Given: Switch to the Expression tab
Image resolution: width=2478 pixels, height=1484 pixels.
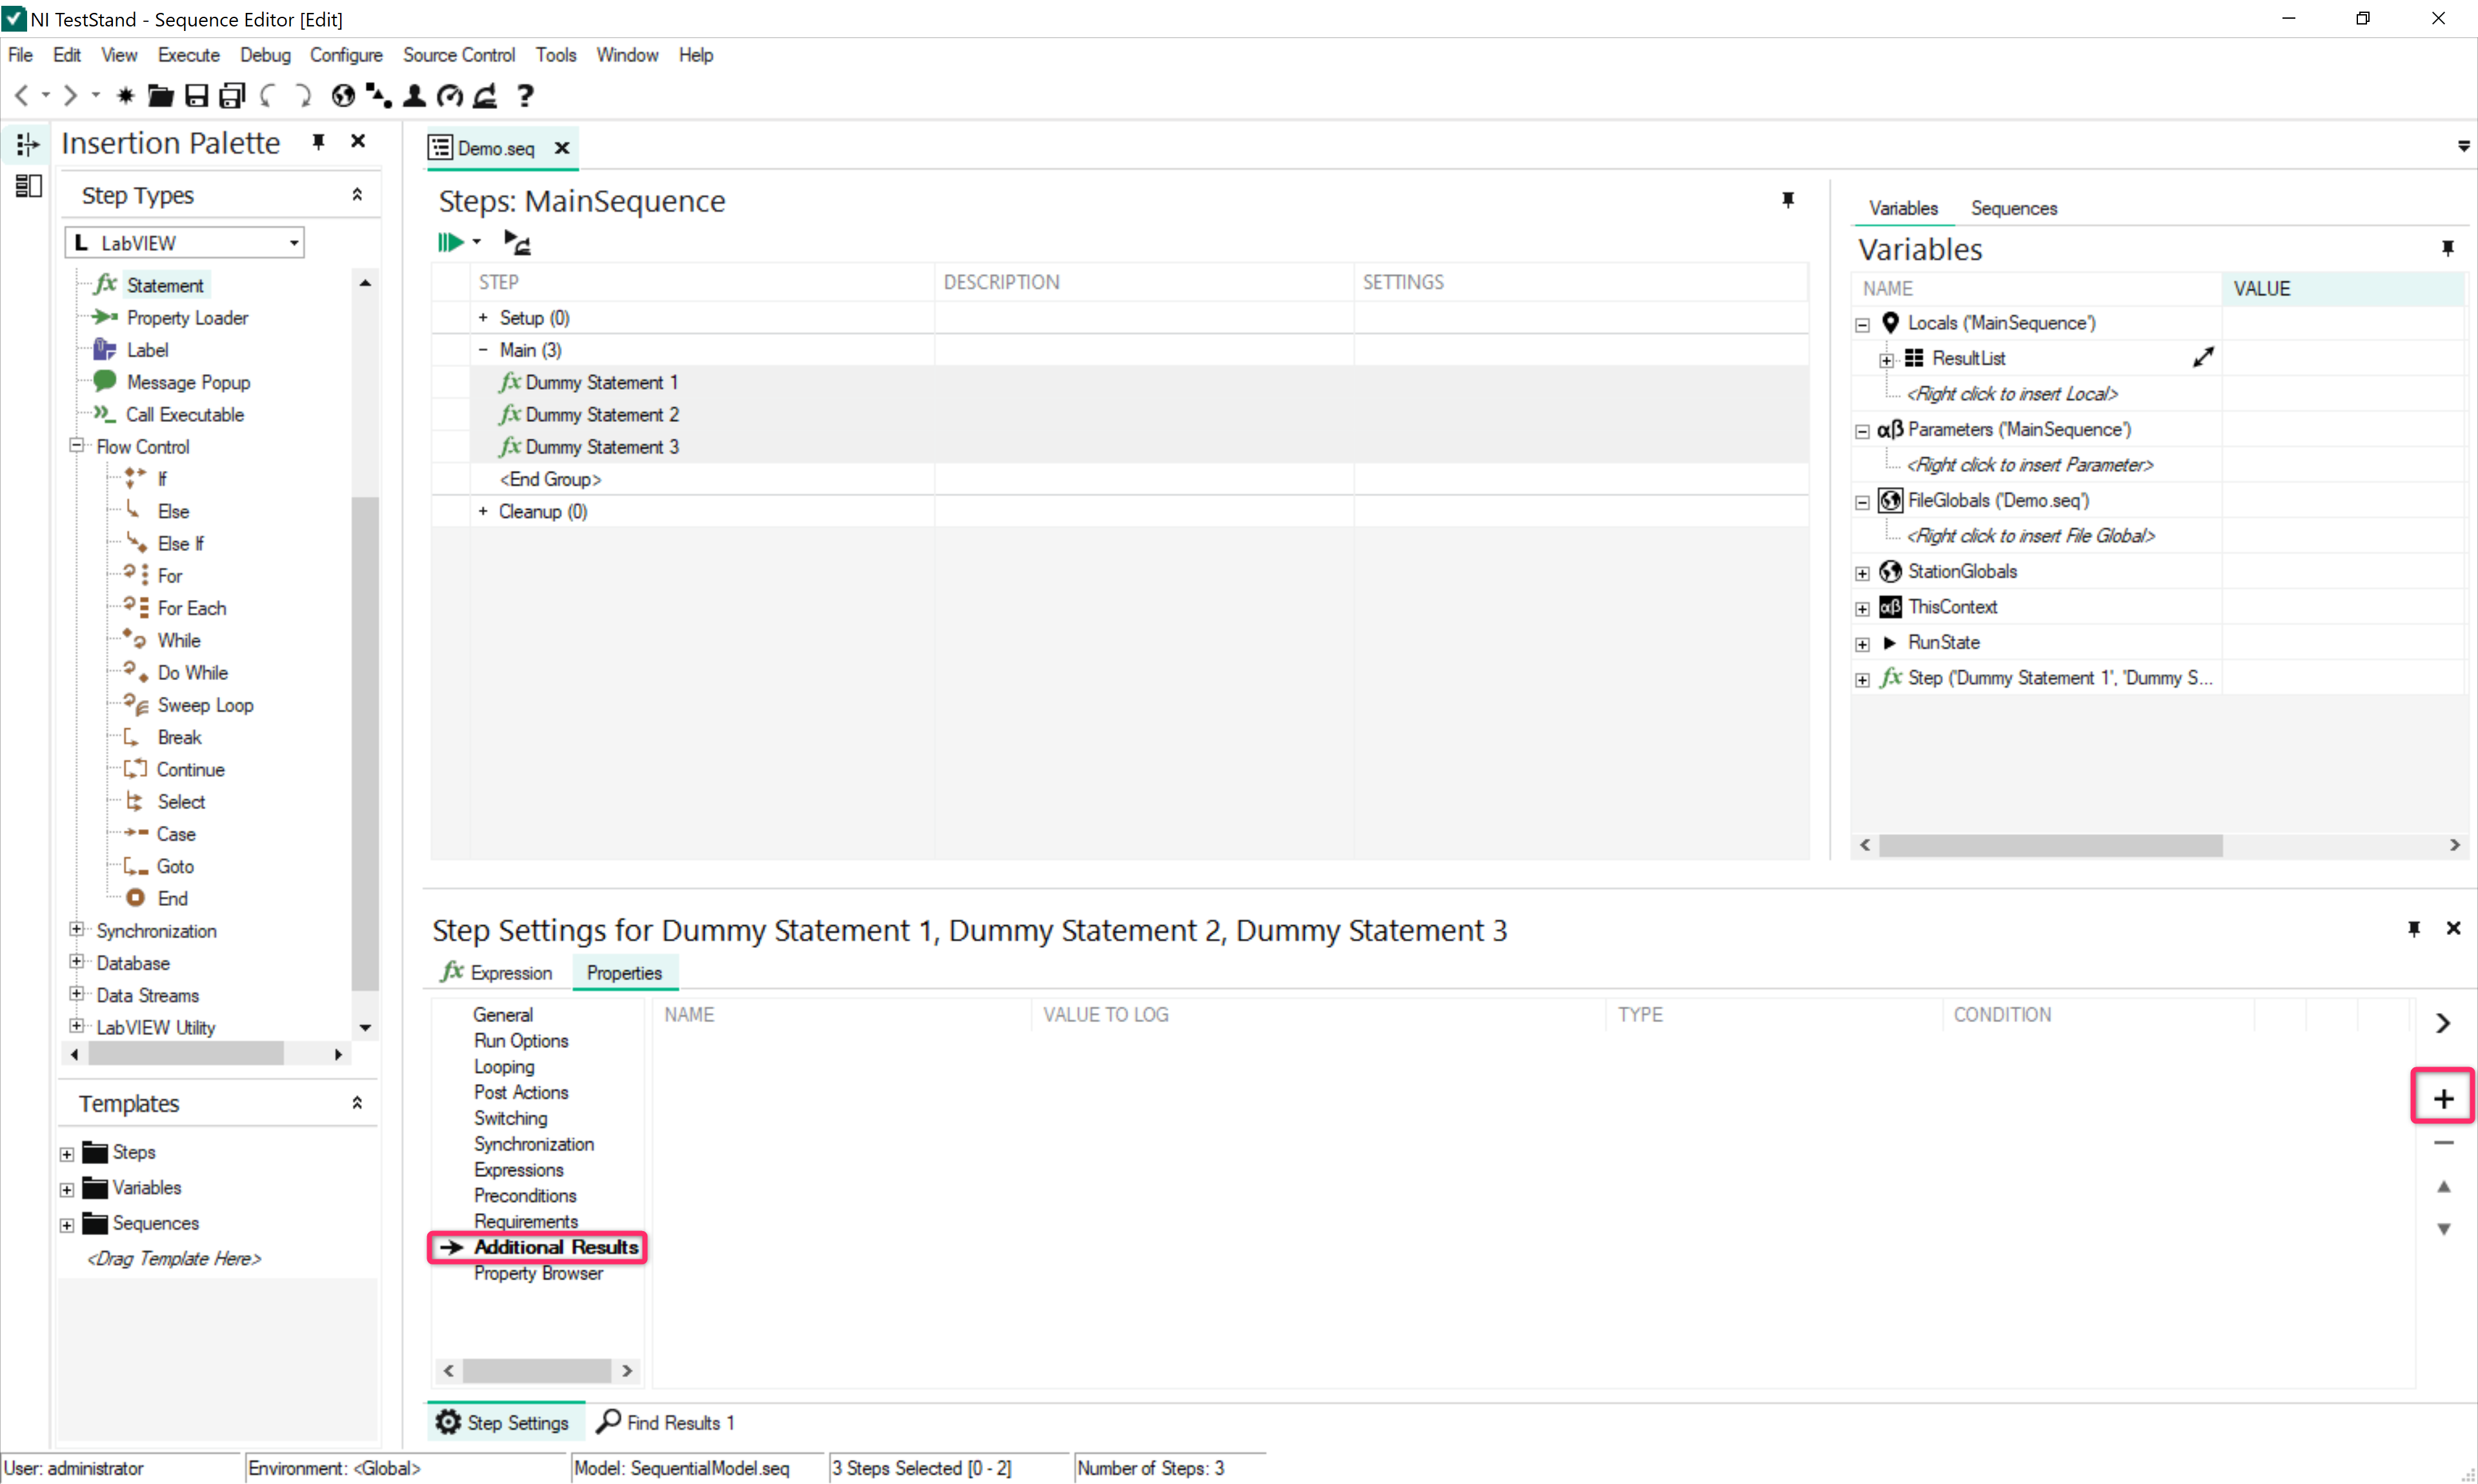Looking at the screenshot, I should pos(497,972).
